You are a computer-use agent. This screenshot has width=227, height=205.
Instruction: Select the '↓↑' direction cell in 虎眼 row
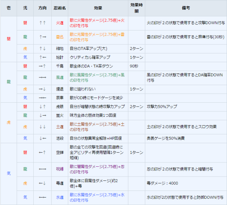coord(42,107)
